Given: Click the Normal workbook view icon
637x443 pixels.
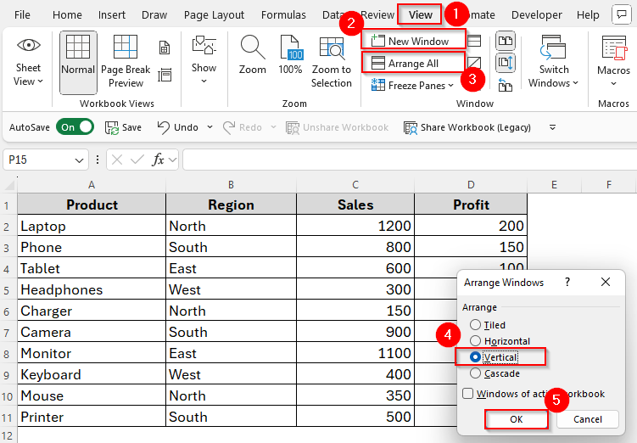Looking at the screenshot, I should (x=78, y=48).
